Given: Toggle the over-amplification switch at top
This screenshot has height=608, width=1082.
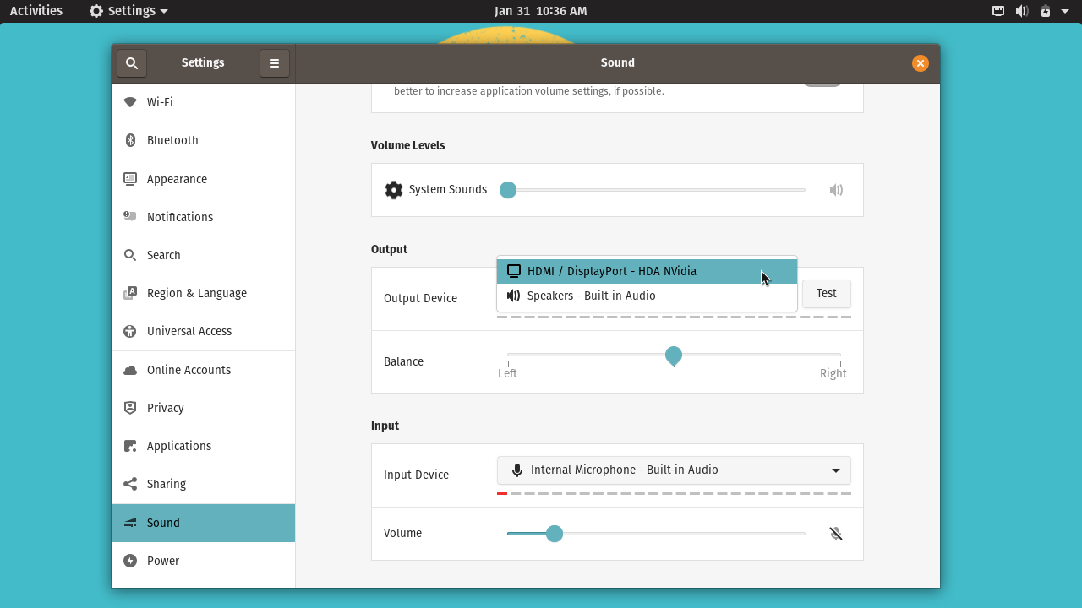Looking at the screenshot, I should pos(822,83).
